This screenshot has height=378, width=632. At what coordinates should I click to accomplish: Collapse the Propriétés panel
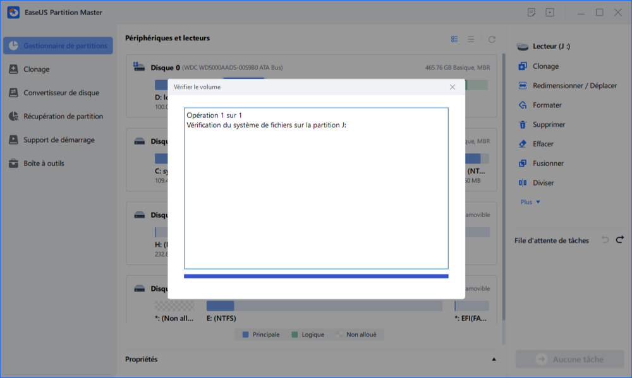pos(494,359)
